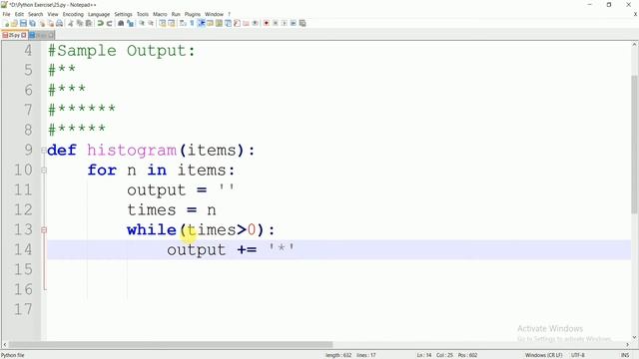Toggle the Indent Guide toolbar icon

coord(201,23)
